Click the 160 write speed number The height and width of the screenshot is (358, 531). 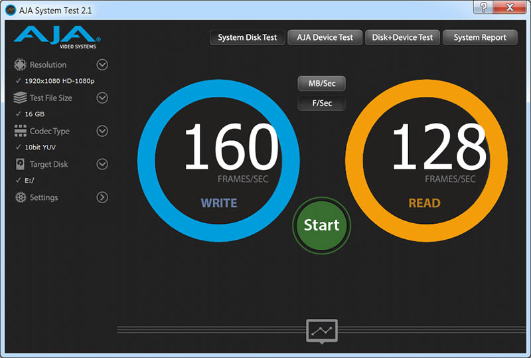point(231,146)
